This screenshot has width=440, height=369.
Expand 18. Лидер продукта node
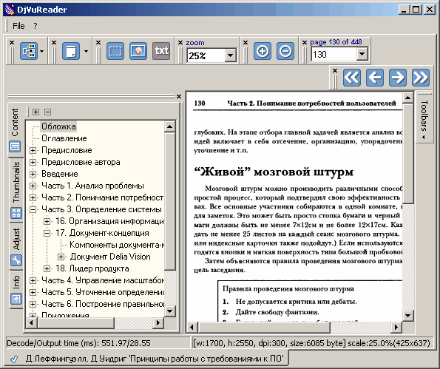[47, 268]
